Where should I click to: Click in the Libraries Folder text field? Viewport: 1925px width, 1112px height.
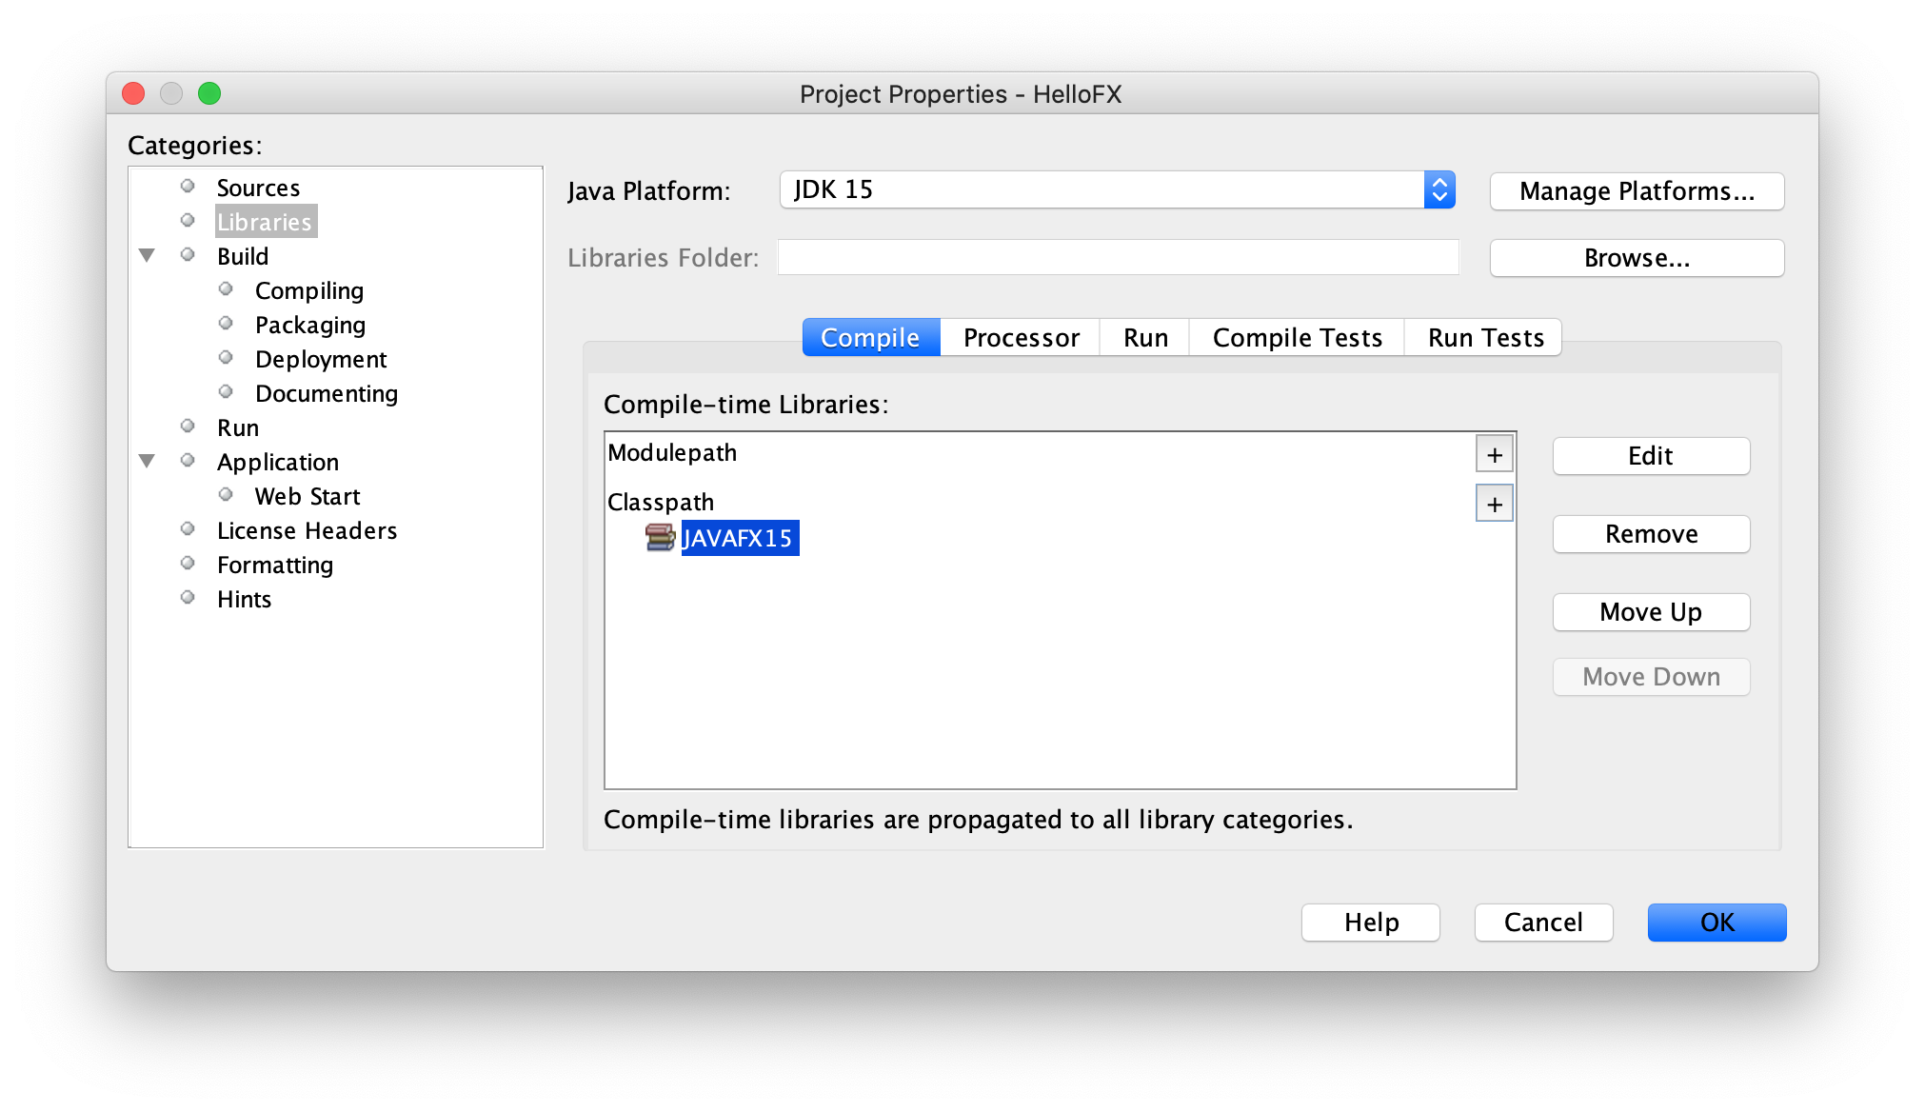click(x=1118, y=258)
